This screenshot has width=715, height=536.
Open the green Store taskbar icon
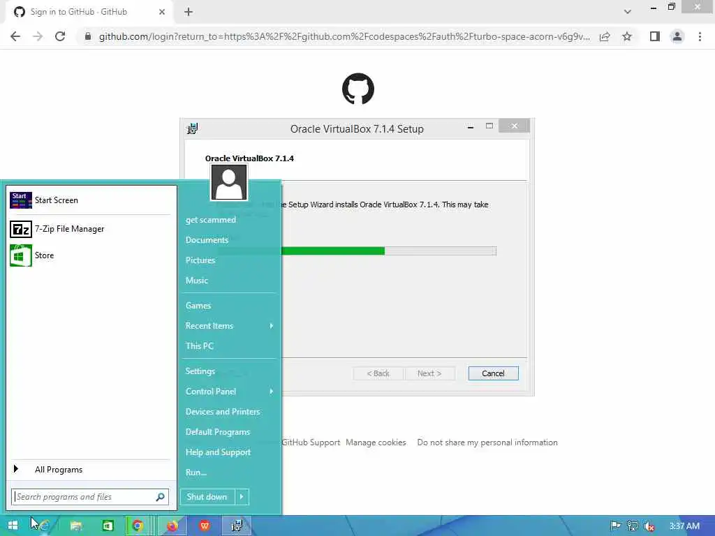point(108,526)
